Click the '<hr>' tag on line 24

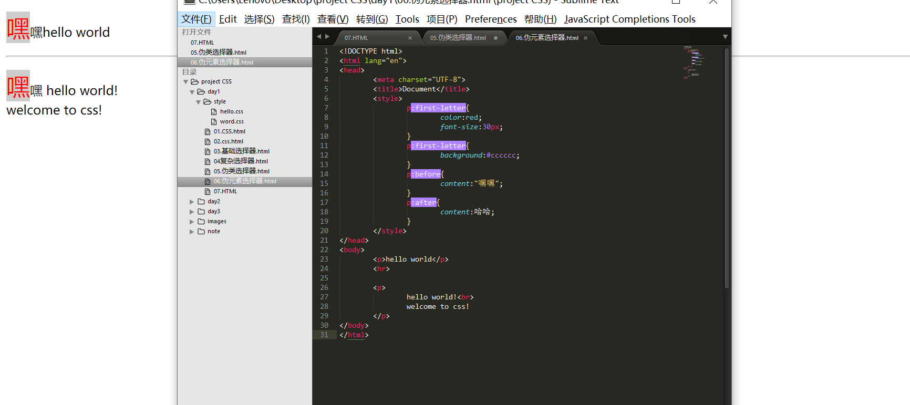[x=381, y=269]
